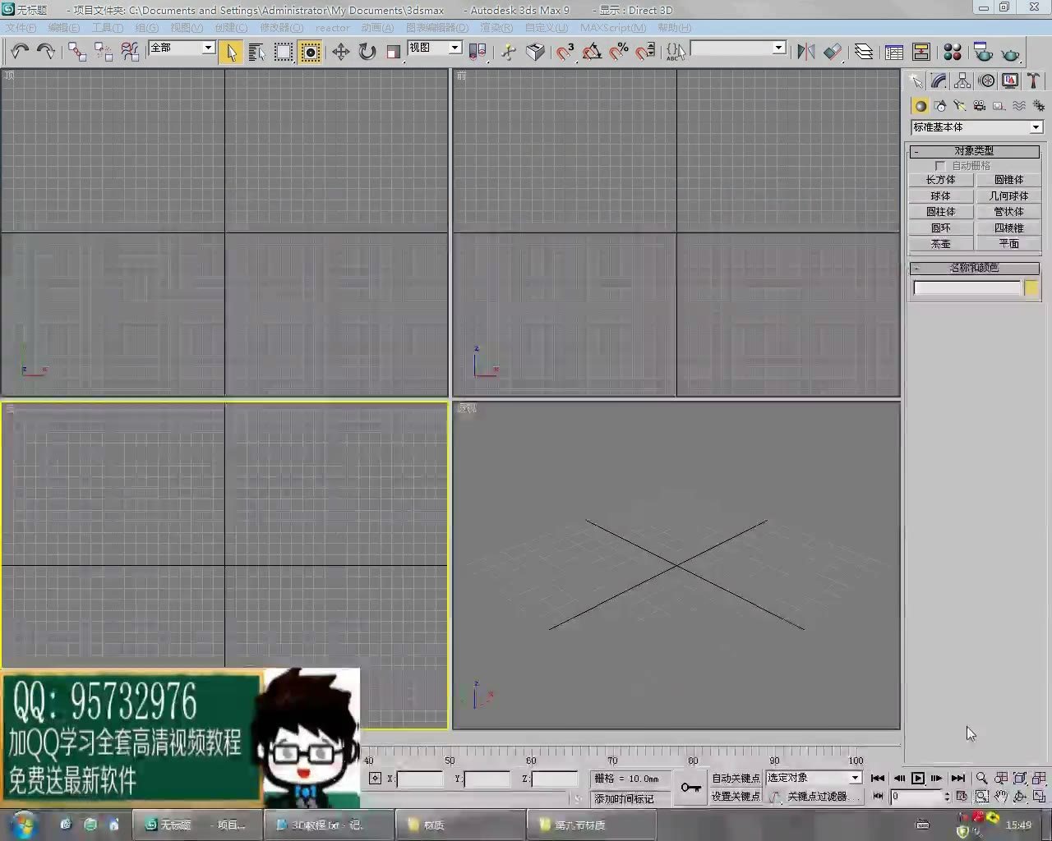Click the 茶壶 (Teapot) creation button

[940, 243]
